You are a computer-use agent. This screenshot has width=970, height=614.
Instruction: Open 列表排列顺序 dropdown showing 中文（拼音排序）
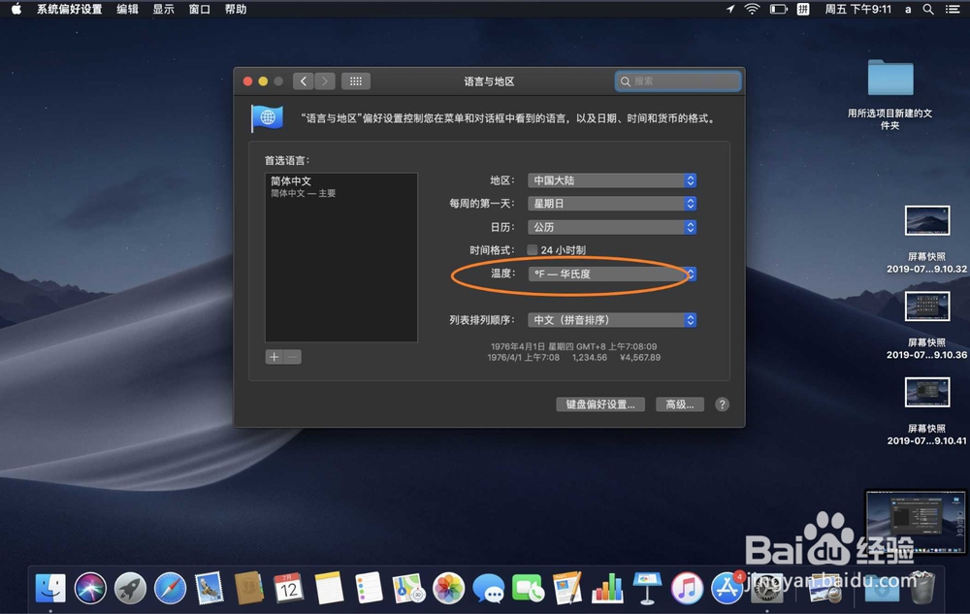coord(612,320)
